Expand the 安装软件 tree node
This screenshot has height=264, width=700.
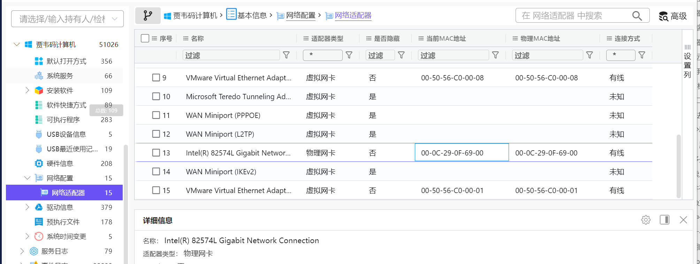[x=27, y=90]
